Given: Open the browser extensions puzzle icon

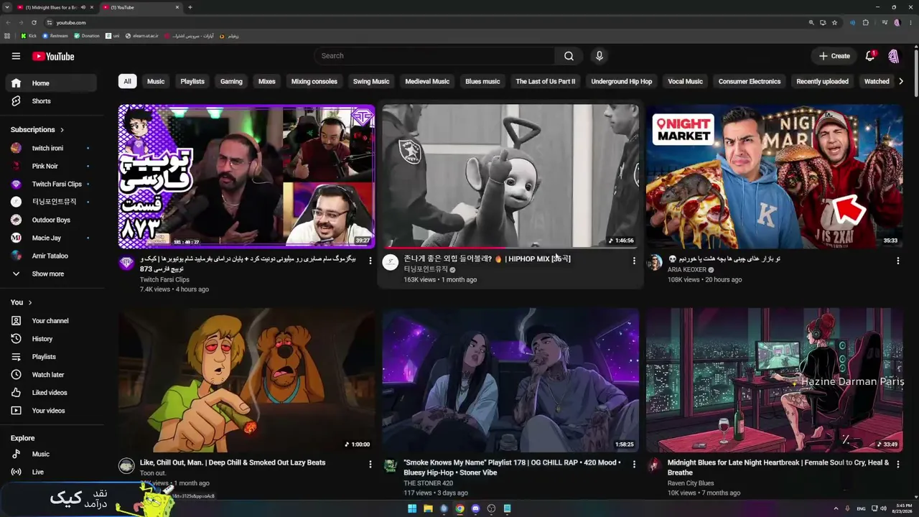Looking at the screenshot, I should click(x=865, y=22).
